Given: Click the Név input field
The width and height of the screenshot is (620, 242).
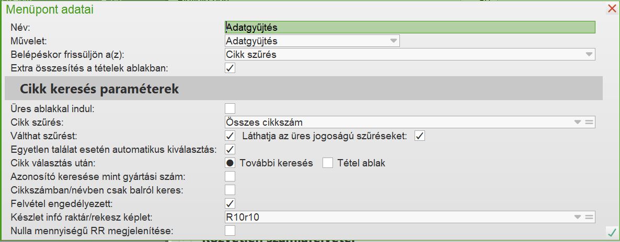Looking at the screenshot, I should point(410,27).
